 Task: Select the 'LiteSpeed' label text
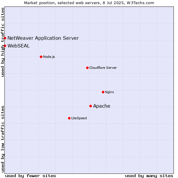79,118
